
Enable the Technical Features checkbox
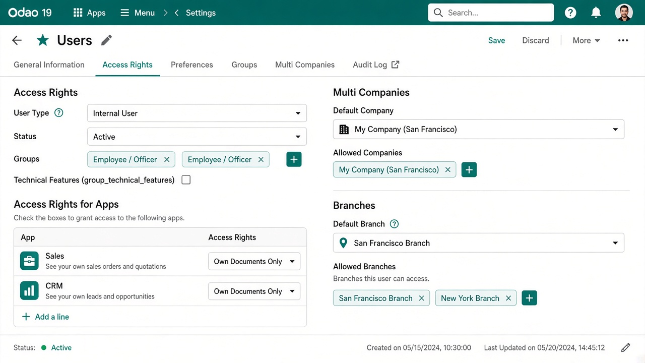point(186,180)
